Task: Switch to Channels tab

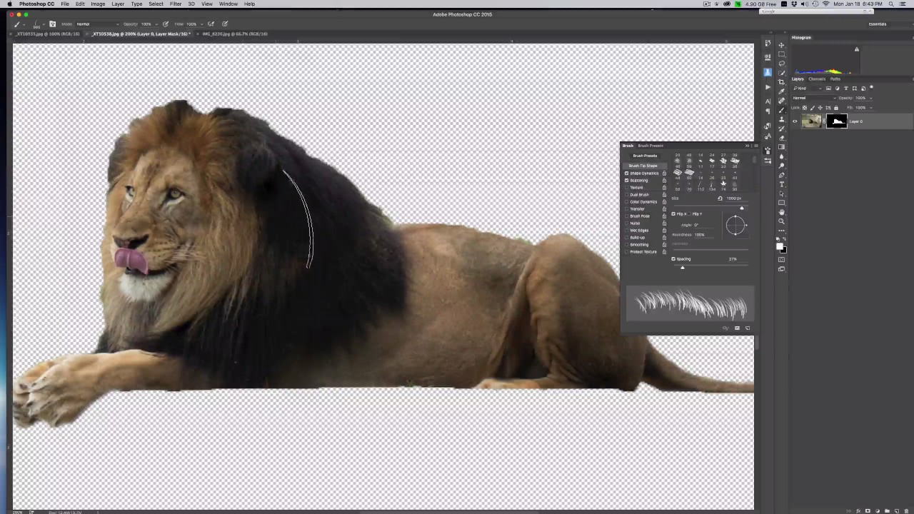Action: click(x=817, y=79)
